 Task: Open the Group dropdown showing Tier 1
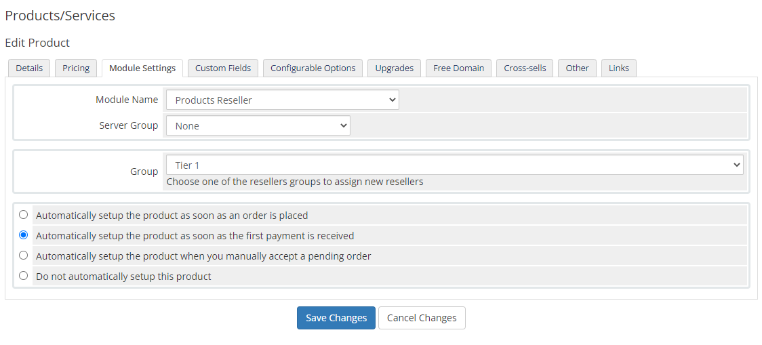454,165
